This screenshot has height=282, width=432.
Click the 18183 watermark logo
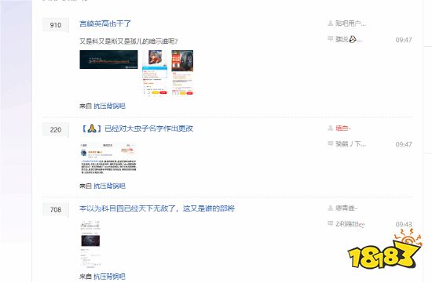(x=384, y=250)
